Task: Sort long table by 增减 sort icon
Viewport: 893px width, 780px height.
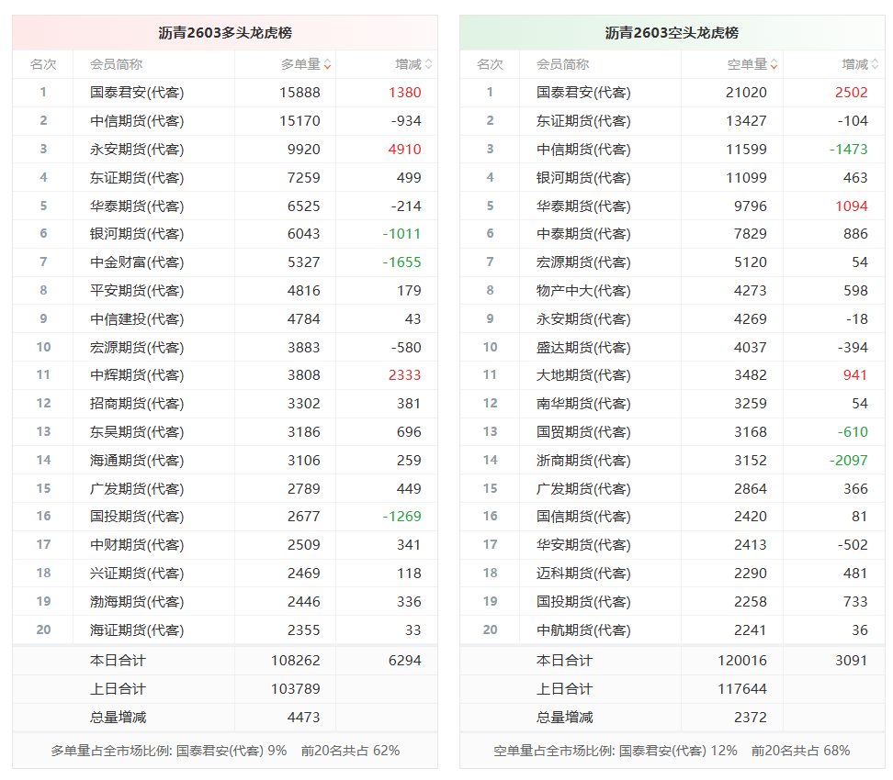Action: (x=428, y=65)
